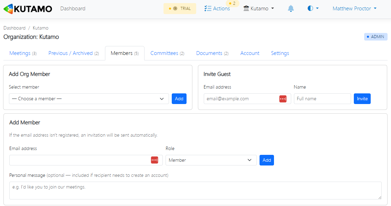
Task: Focus the Full name field
Action: [322, 99]
